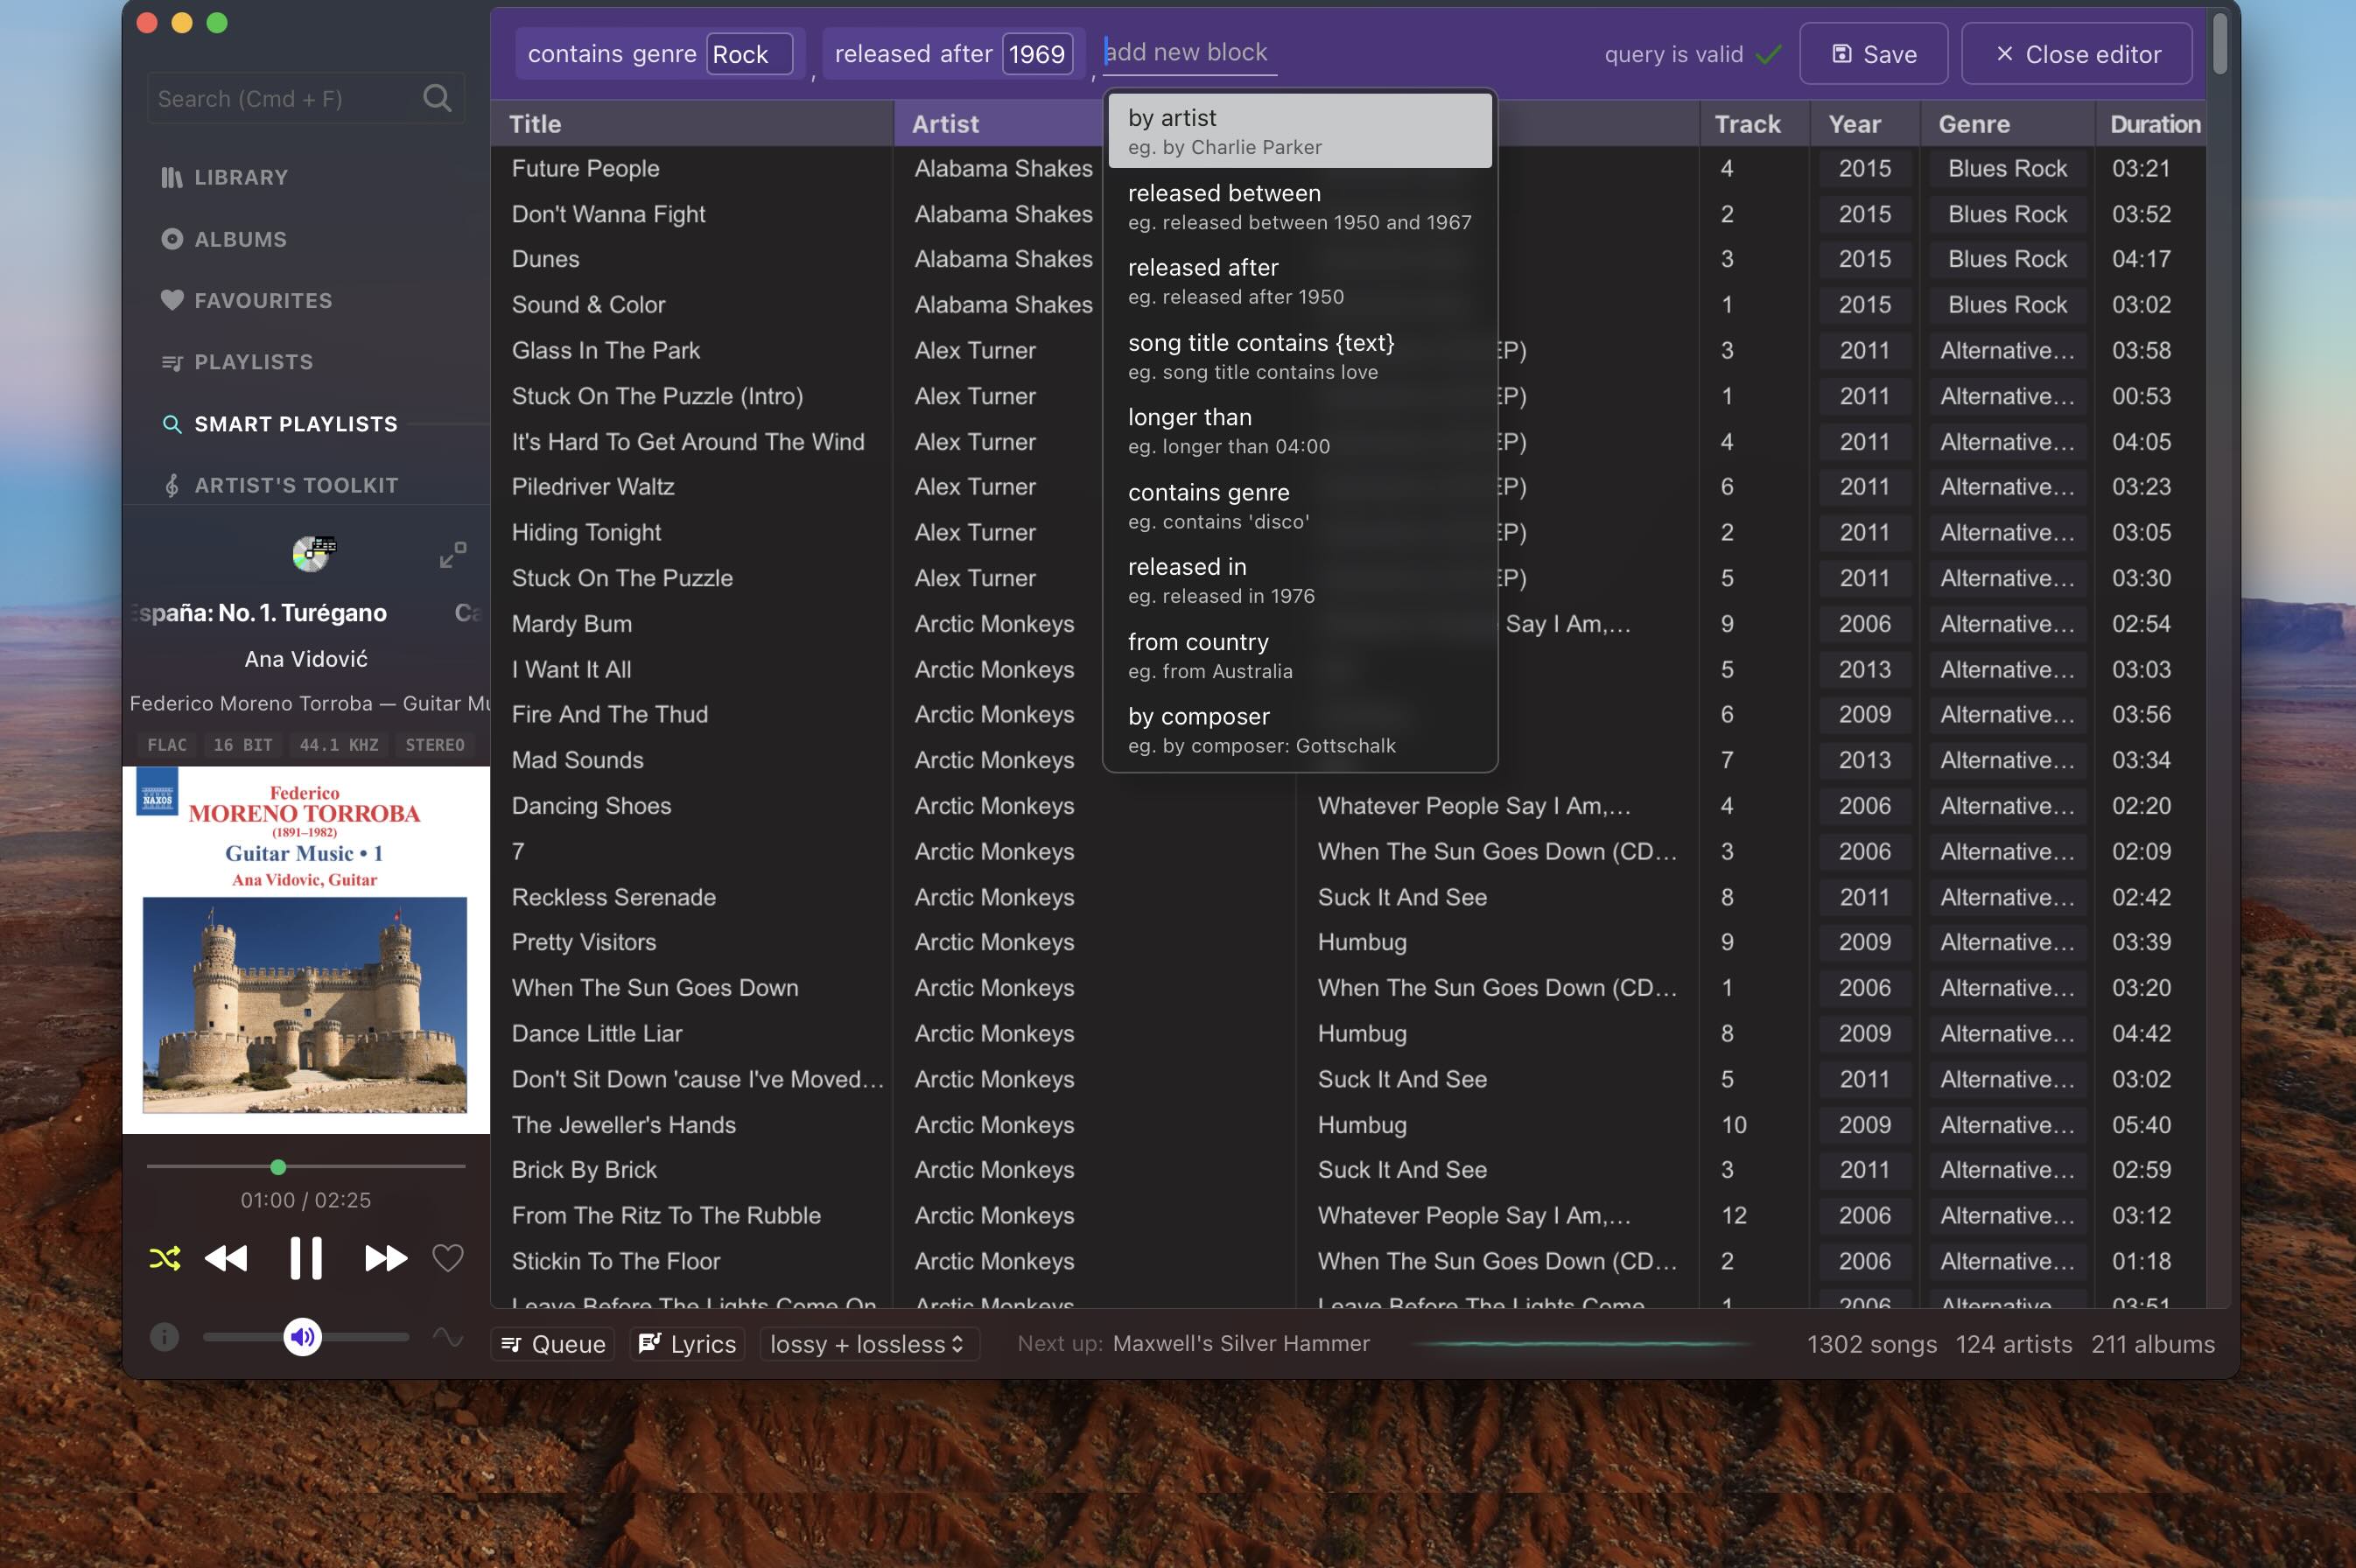The image size is (2356, 1568).
Task: Click the volume speaker knob
Action: click(x=302, y=1336)
